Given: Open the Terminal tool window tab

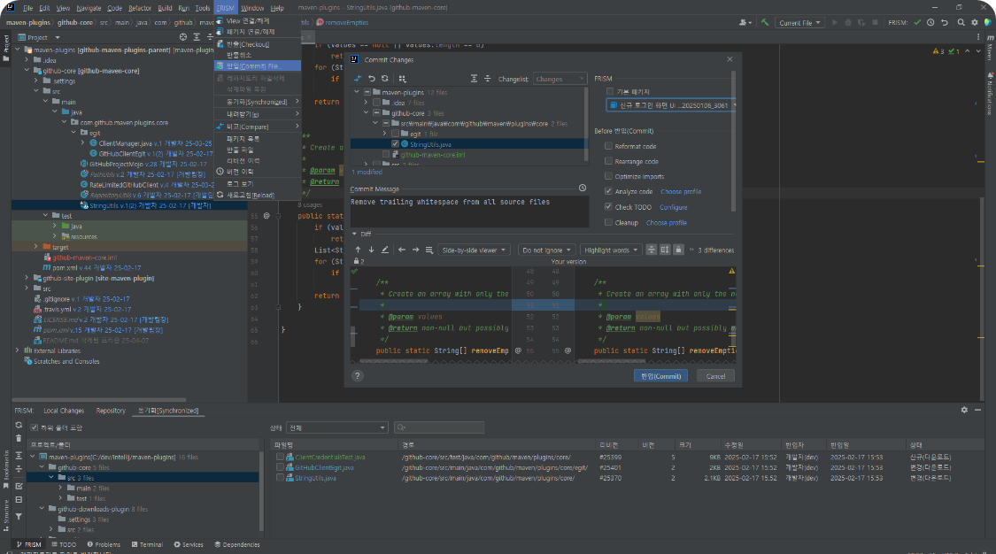Looking at the screenshot, I should click(147, 544).
